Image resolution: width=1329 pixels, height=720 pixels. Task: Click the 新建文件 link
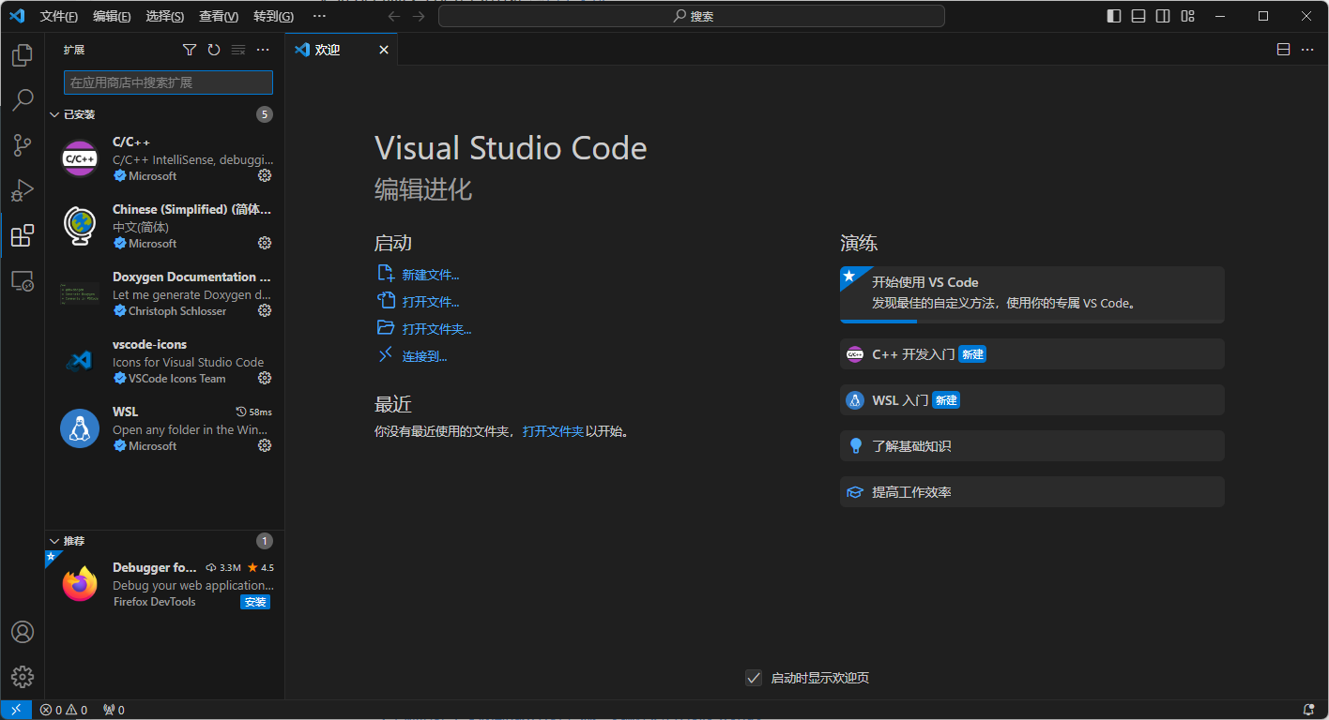tap(431, 275)
